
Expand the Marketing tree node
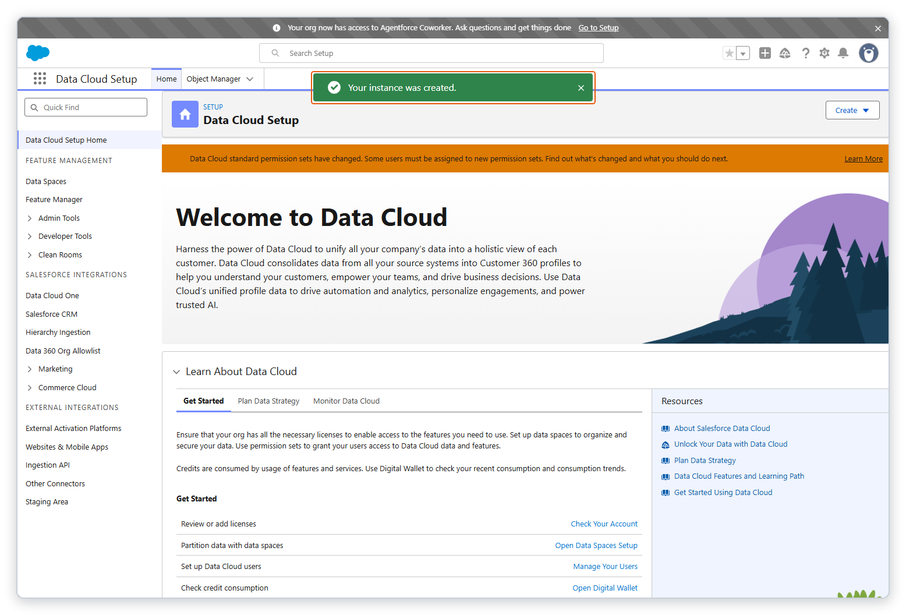tap(30, 369)
